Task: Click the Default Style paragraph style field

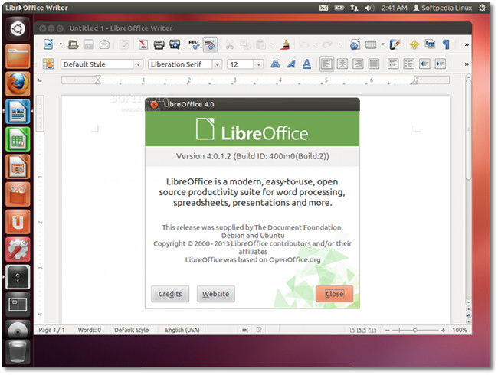Action: point(97,64)
